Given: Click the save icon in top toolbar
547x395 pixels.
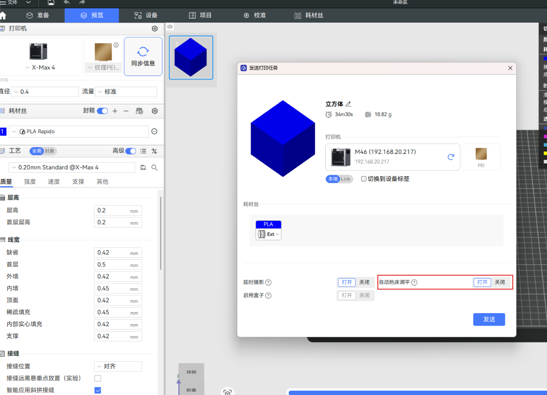Looking at the screenshot, I should coord(51,3).
